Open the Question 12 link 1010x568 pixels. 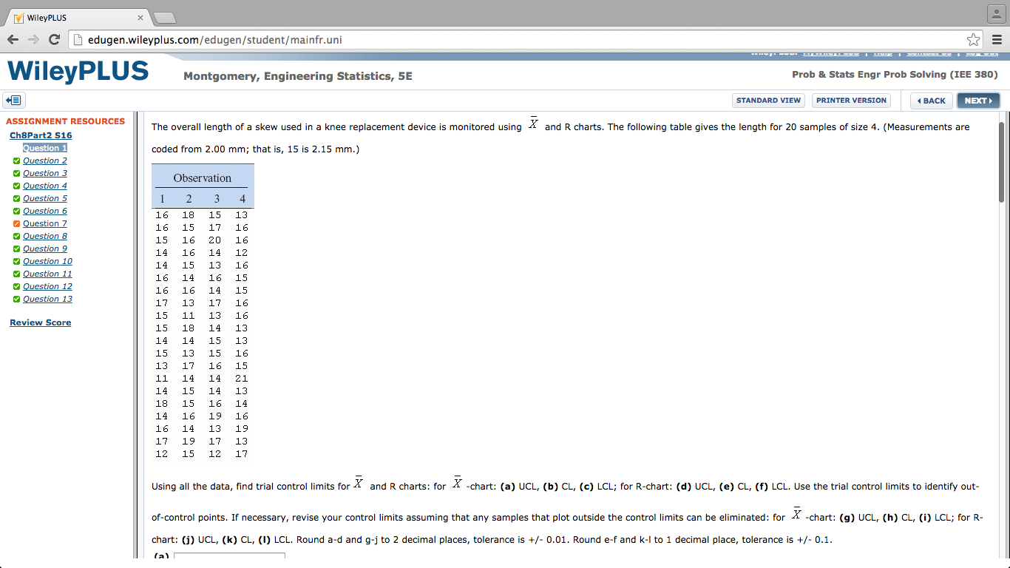(47, 286)
